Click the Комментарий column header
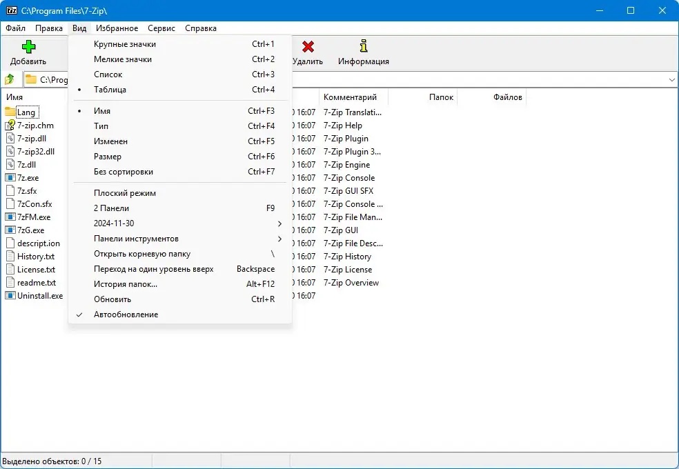Image resolution: width=679 pixels, height=469 pixels. [353, 97]
